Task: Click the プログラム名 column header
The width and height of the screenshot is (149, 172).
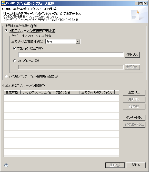Action: 67,92
